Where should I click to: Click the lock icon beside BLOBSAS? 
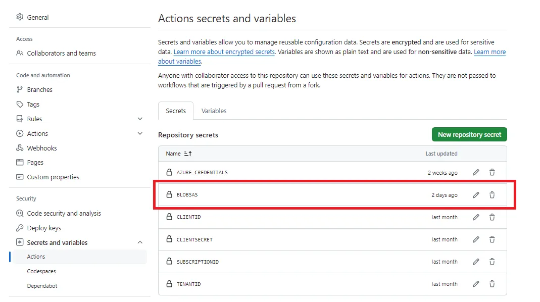[x=169, y=194]
